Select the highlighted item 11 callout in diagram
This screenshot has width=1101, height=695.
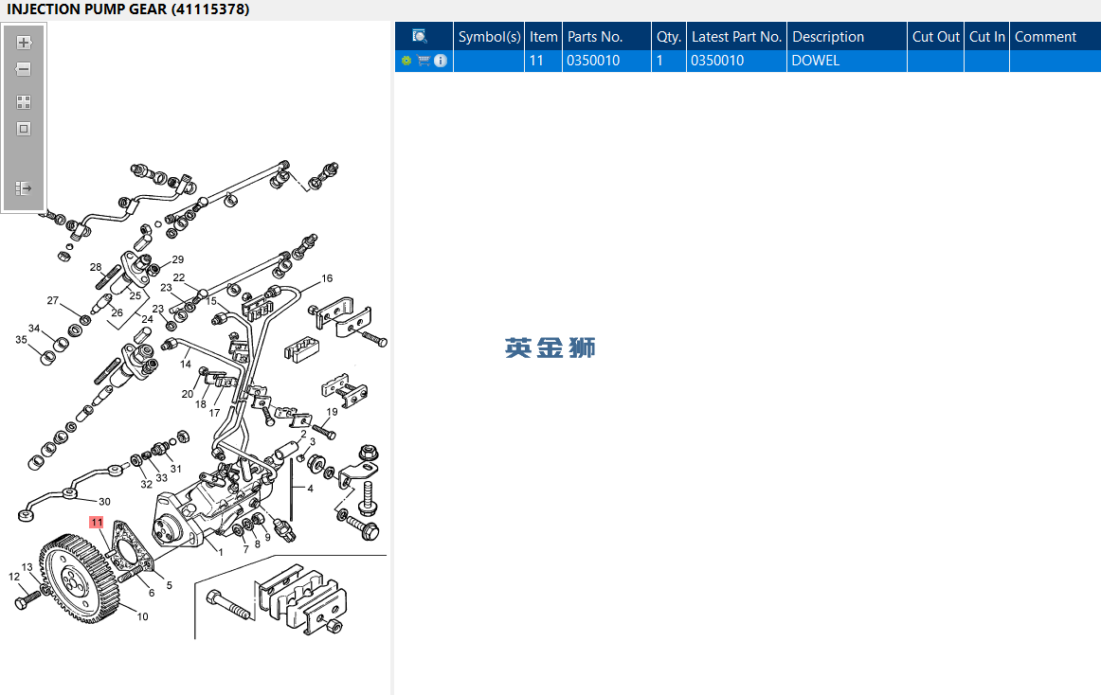97,523
